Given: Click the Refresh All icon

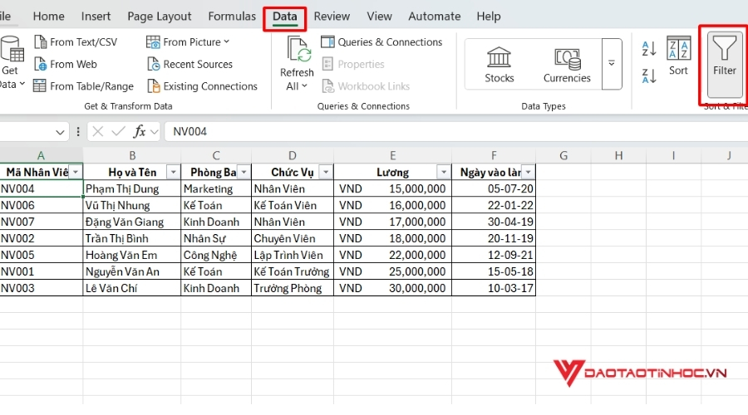Looking at the screenshot, I should tap(298, 50).
